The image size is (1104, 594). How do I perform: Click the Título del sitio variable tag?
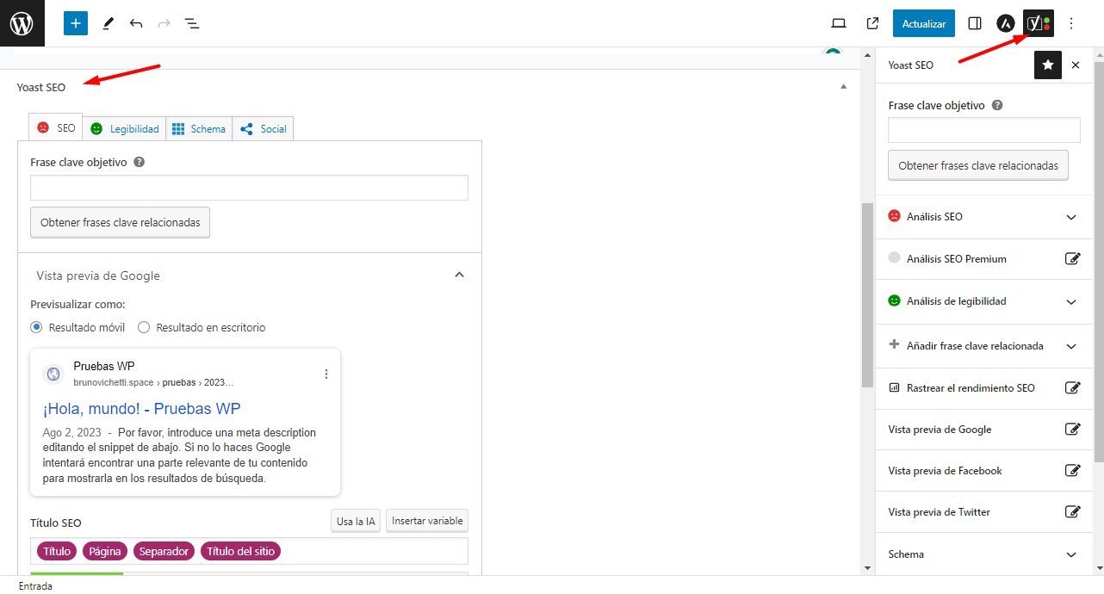240,551
